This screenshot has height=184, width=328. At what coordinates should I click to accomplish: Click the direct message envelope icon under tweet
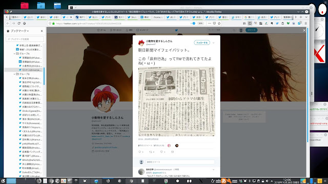(172, 152)
